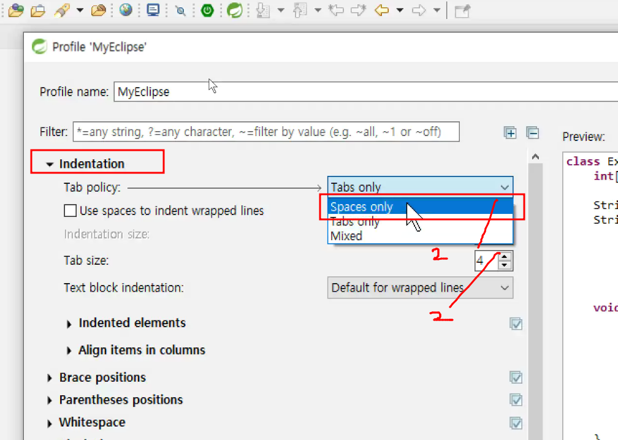
Task: Click the 'Tab policy:' label text
Action: pos(92,188)
